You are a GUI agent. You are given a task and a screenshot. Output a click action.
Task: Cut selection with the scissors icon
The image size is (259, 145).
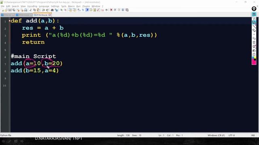(30, 10)
